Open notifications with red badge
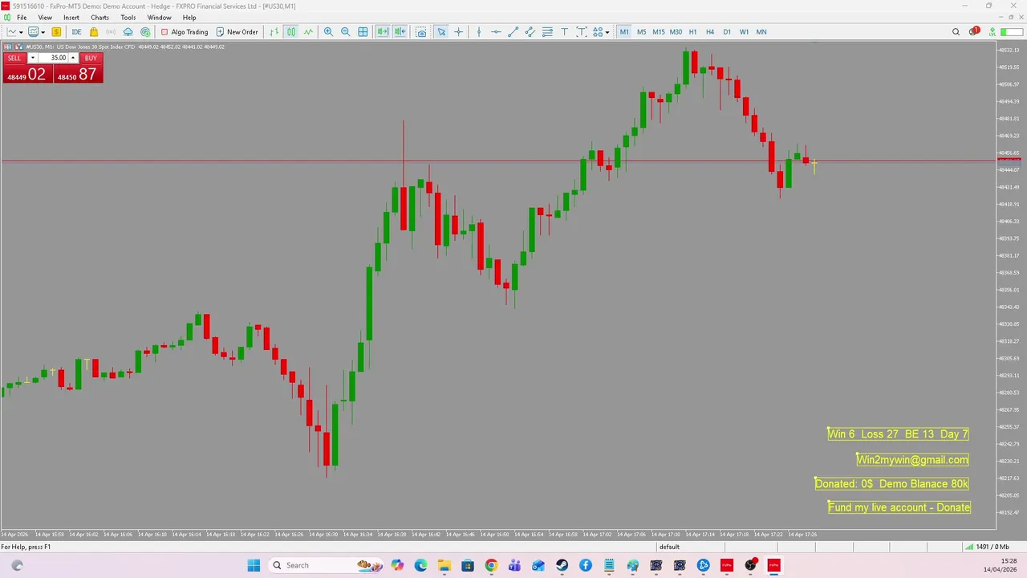This screenshot has height=578, width=1027. click(974, 32)
